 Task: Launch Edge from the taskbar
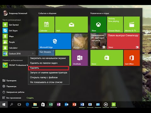tap(27, 105)
